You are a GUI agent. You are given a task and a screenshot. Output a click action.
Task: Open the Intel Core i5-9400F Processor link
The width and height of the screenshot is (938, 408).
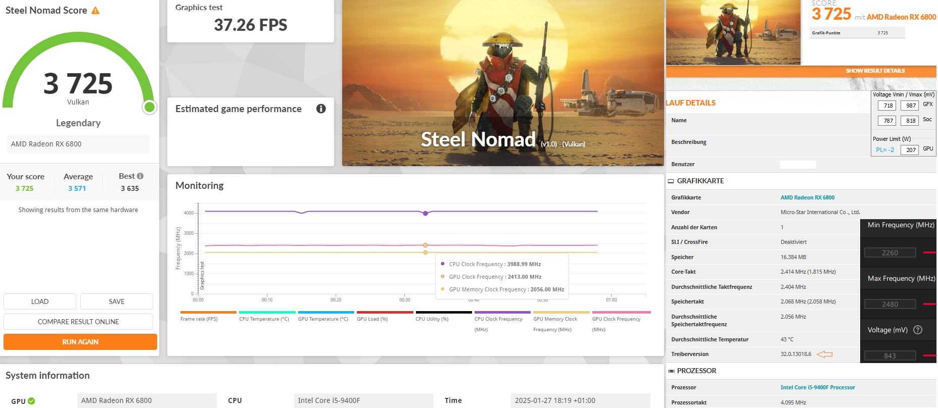[x=817, y=387]
